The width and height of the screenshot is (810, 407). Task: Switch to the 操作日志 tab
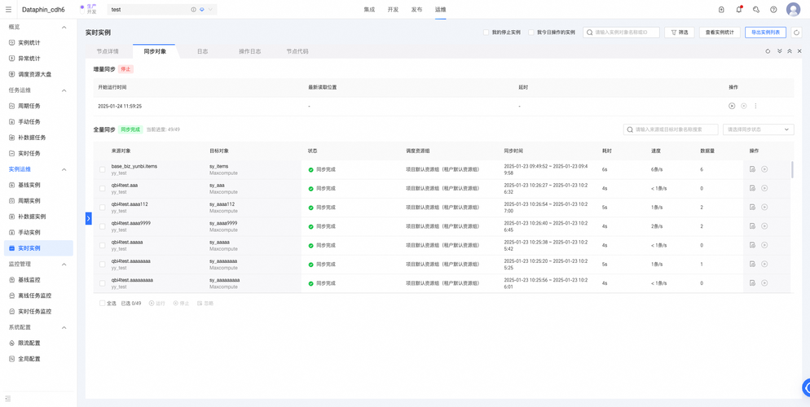249,51
